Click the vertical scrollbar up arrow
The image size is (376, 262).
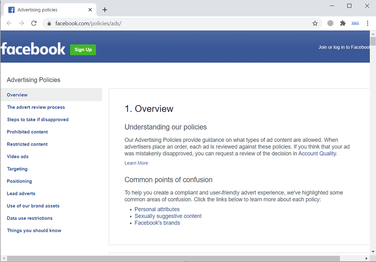[373, 34]
